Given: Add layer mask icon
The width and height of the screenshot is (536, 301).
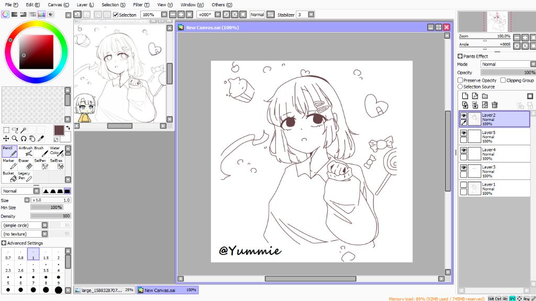Looking at the screenshot, I should click(x=530, y=96).
